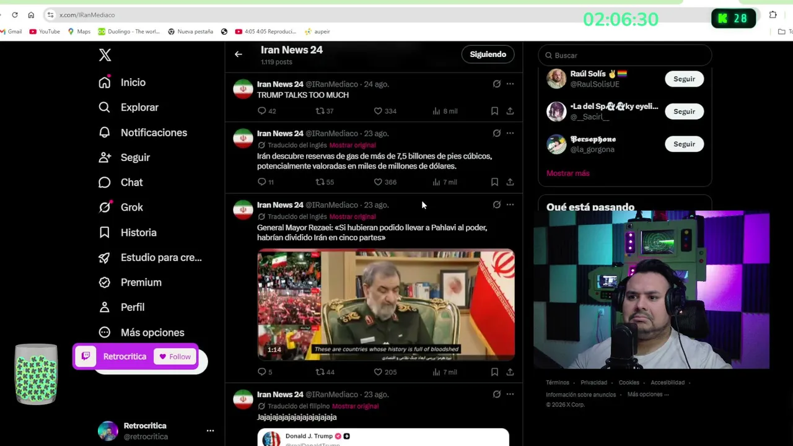Click the Mostrar más link in suggestions
Screen dimensions: 793x446
tap(567, 173)
